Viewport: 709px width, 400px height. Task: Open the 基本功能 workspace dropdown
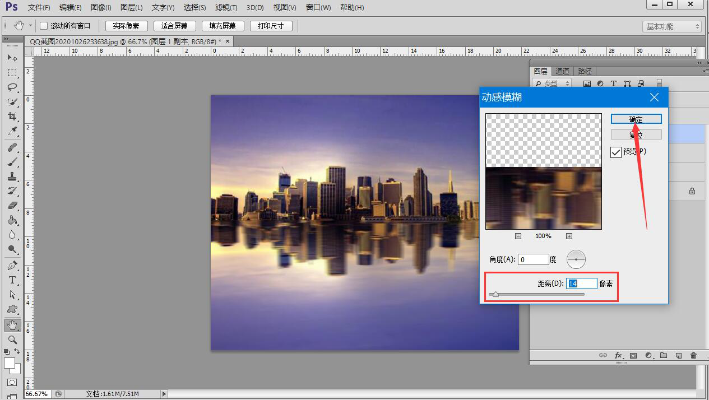tap(671, 26)
